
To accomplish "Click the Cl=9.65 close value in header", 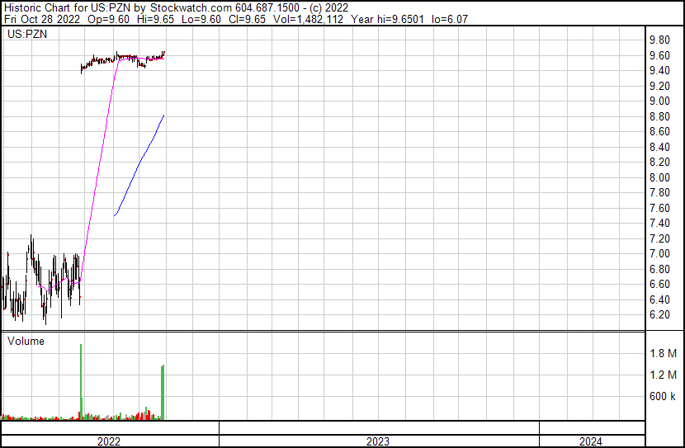I will (248, 19).
